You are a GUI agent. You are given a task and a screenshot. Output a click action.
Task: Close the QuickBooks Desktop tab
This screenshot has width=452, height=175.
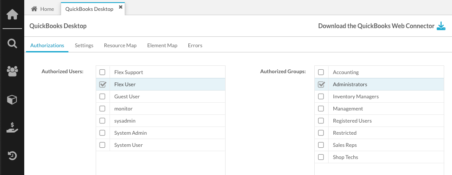pyautogui.click(x=120, y=7)
